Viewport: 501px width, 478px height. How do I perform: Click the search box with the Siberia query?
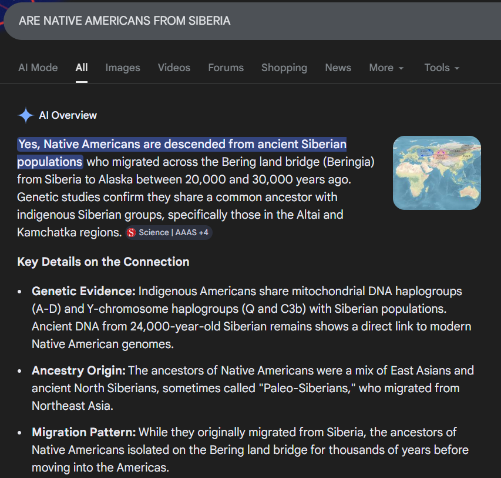(253, 21)
